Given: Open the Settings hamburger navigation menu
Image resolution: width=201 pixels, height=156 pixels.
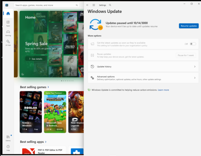Looking at the screenshot, I should (x=94, y=5).
